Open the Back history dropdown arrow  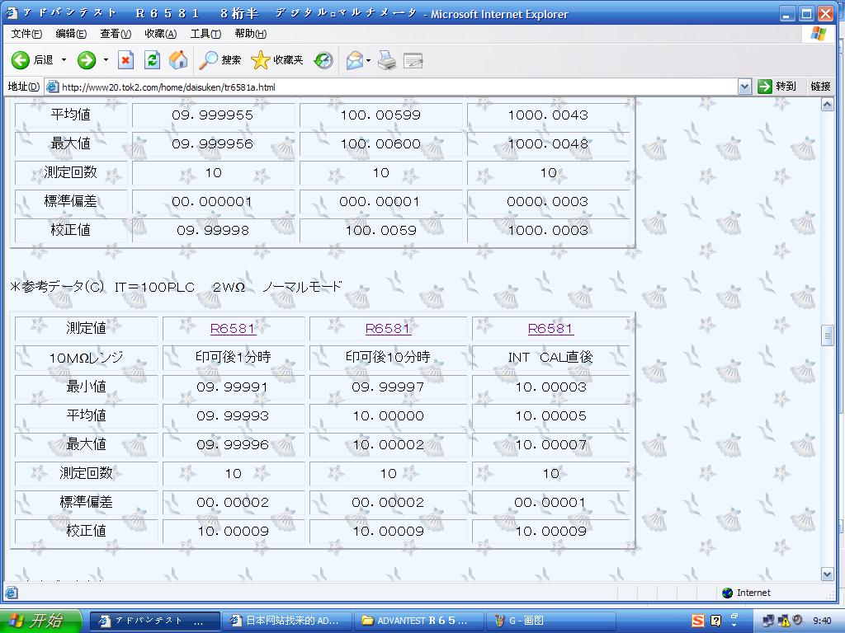64,60
